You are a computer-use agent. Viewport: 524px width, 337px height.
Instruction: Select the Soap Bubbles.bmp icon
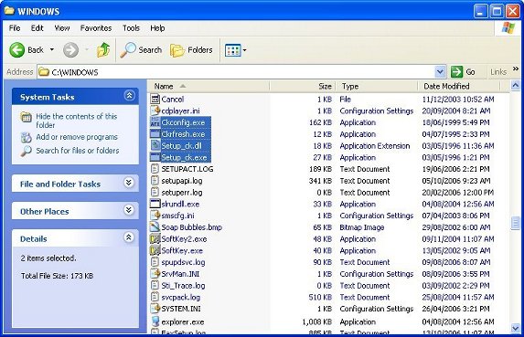coord(155,227)
